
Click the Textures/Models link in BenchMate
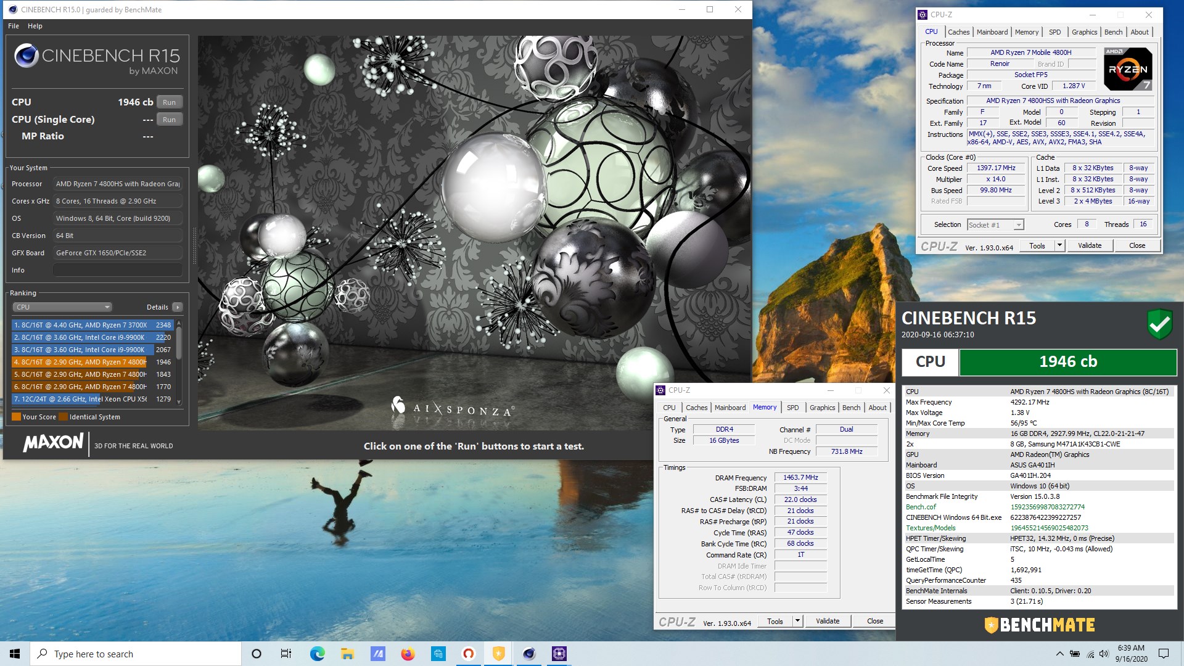pyautogui.click(x=931, y=528)
